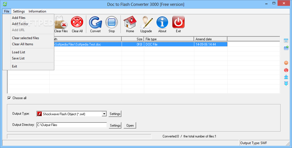This screenshot has height=148, width=292.
Task: Click the Output Type: SWF status text
Action: click(x=254, y=143)
